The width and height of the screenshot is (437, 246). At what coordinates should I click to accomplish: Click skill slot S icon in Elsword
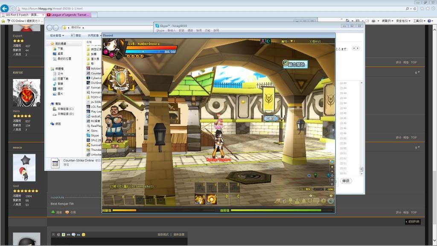click(x=211, y=199)
